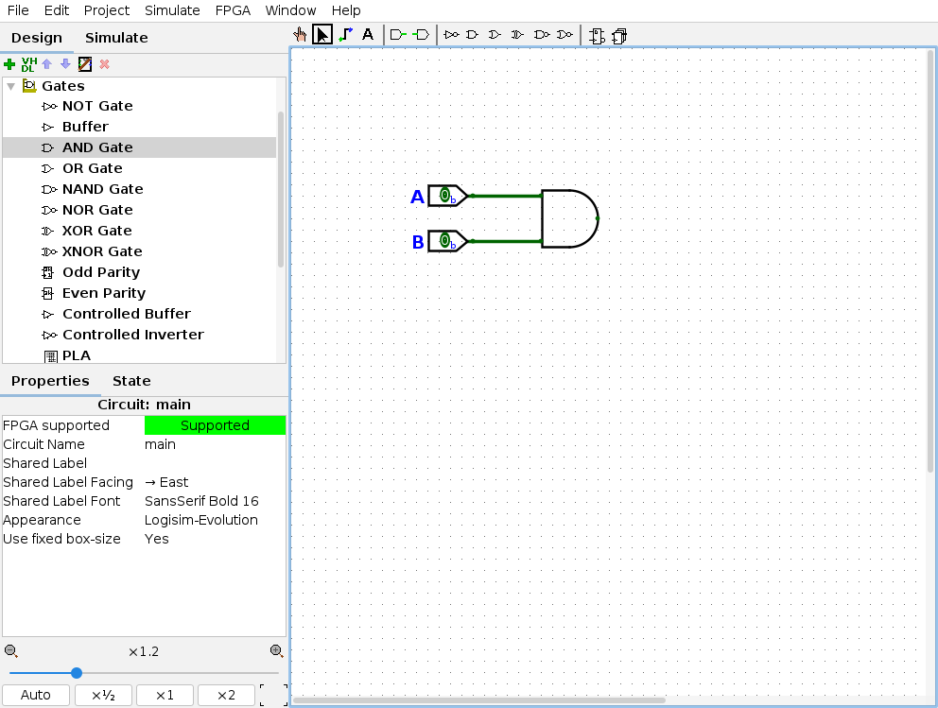This screenshot has height=708, width=938.
Task: Open the FPGA menu
Action: [233, 10]
